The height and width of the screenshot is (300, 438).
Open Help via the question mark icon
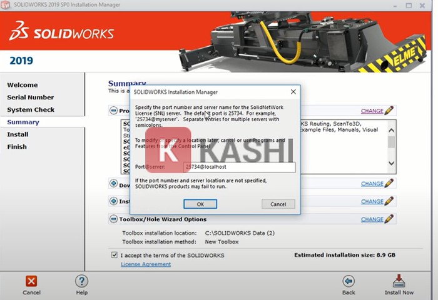(x=81, y=281)
